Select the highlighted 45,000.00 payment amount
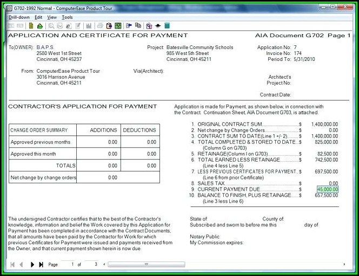Image resolution: width=359 pixels, height=276 pixels. (328, 190)
